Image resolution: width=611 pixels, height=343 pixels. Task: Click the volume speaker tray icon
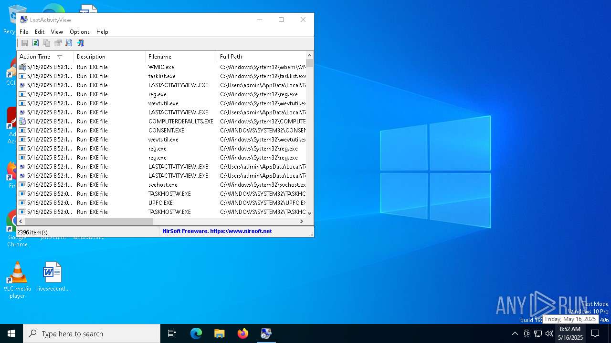coord(549,333)
